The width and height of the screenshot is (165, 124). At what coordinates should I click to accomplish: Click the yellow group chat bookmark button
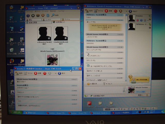point(139,79)
